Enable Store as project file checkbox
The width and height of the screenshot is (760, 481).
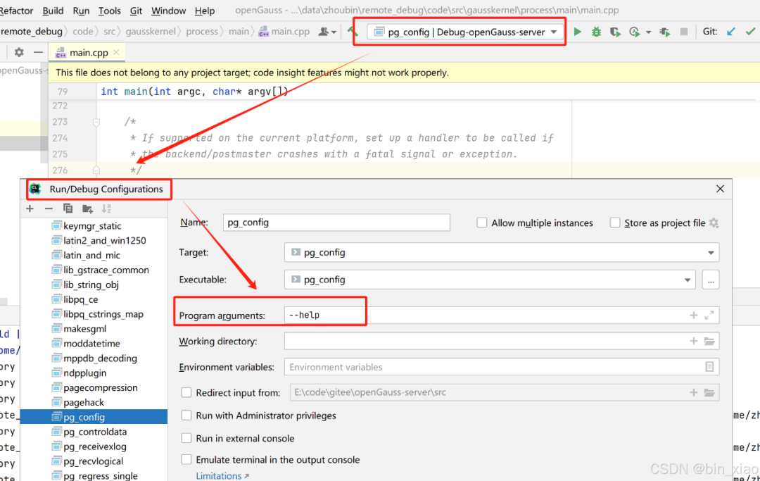coord(615,223)
